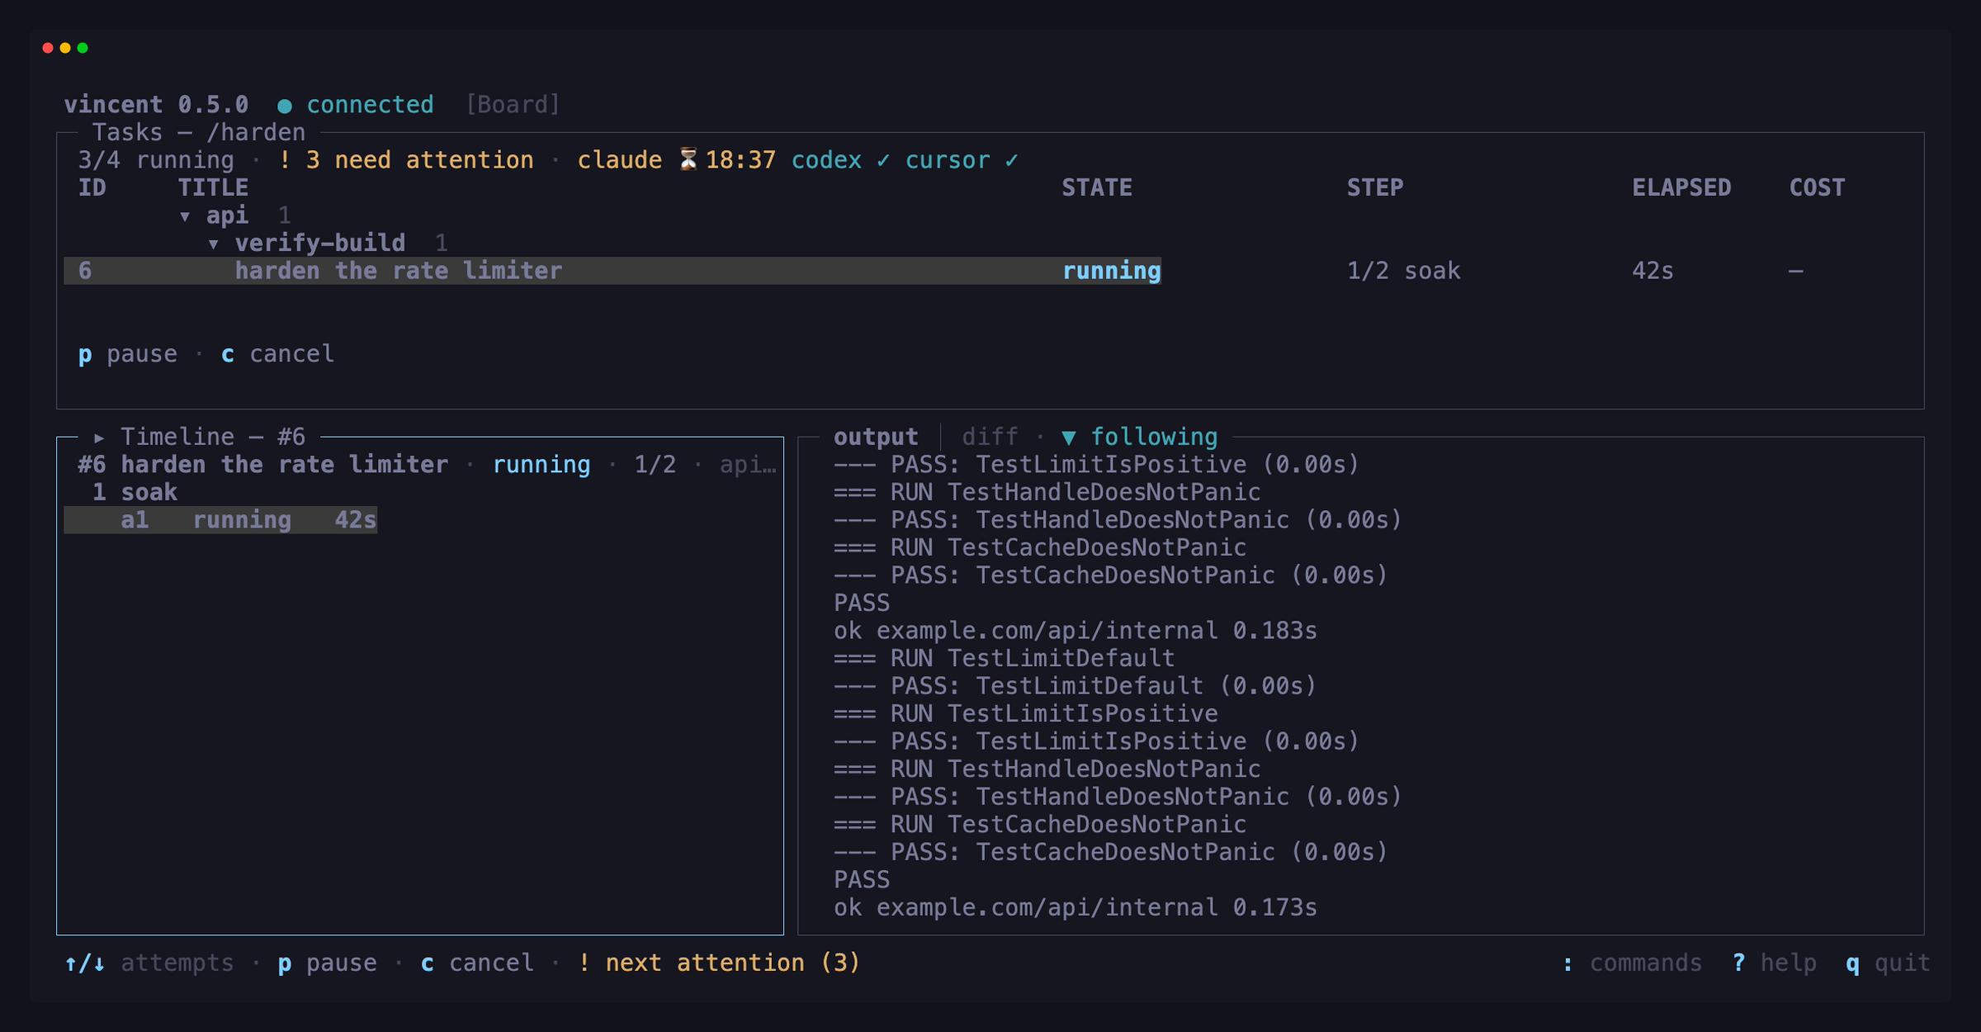Switch to the output tab
This screenshot has width=1981, height=1032.
876,437
